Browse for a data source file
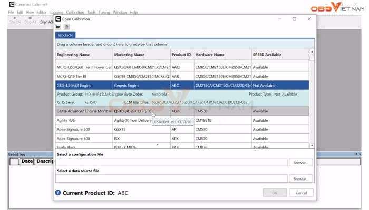This screenshot has height=210, width=369. pos(300,178)
